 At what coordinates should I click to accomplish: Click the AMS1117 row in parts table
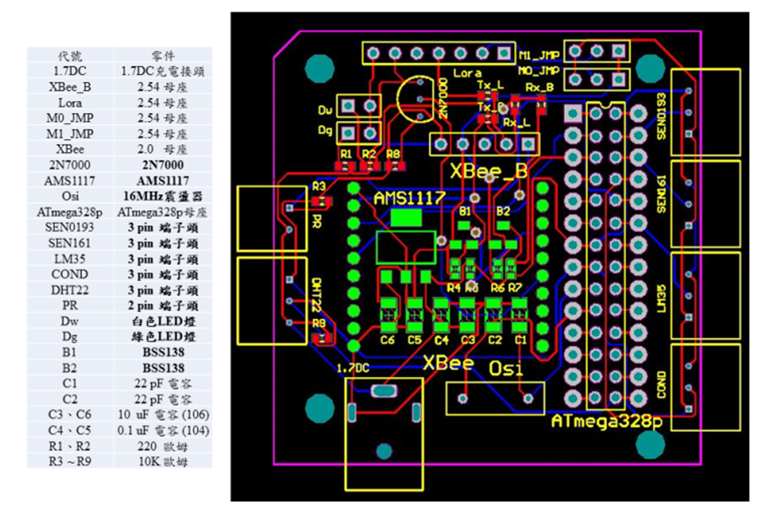(119, 180)
